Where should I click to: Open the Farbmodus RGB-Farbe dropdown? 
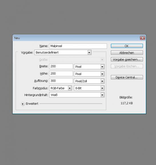[x=61, y=88]
